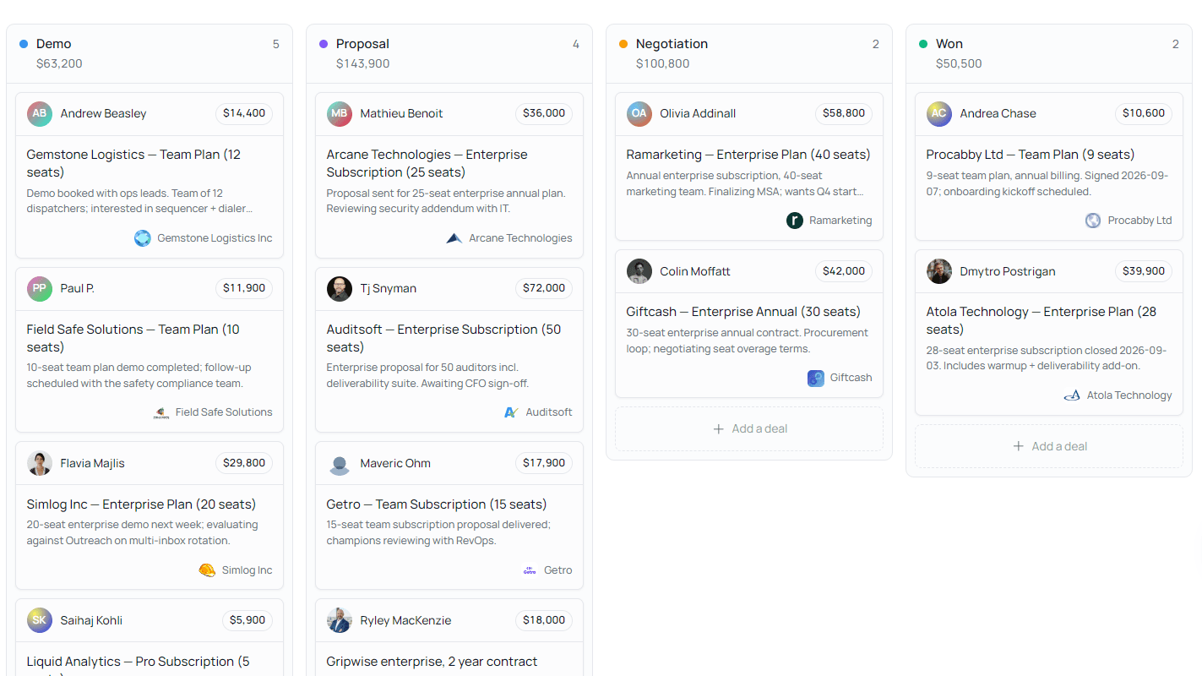The height and width of the screenshot is (676, 1202).
Task: Click the Auditsoft logo icon
Action: pyautogui.click(x=511, y=412)
